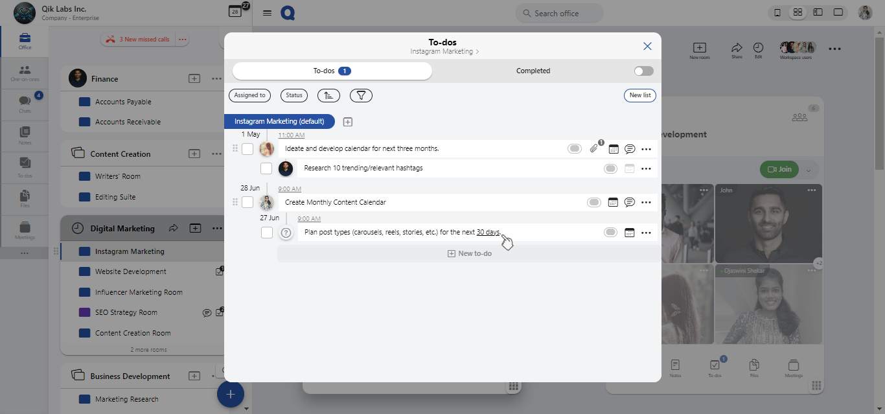Toggle status pill on Plan post types to-do
The width and height of the screenshot is (885, 414).
pos(610,233)
